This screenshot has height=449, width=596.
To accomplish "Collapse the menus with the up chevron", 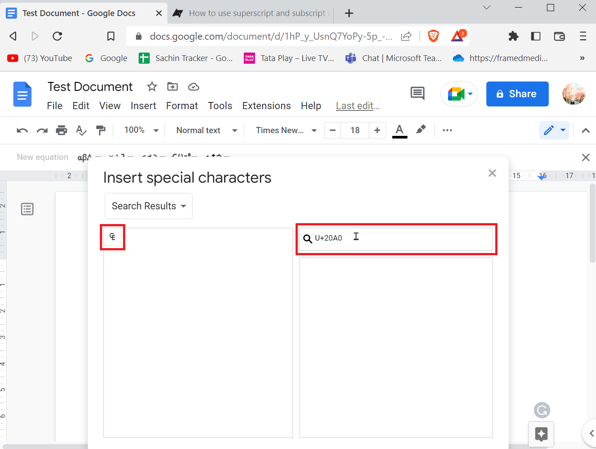I will tap(586, 131).
